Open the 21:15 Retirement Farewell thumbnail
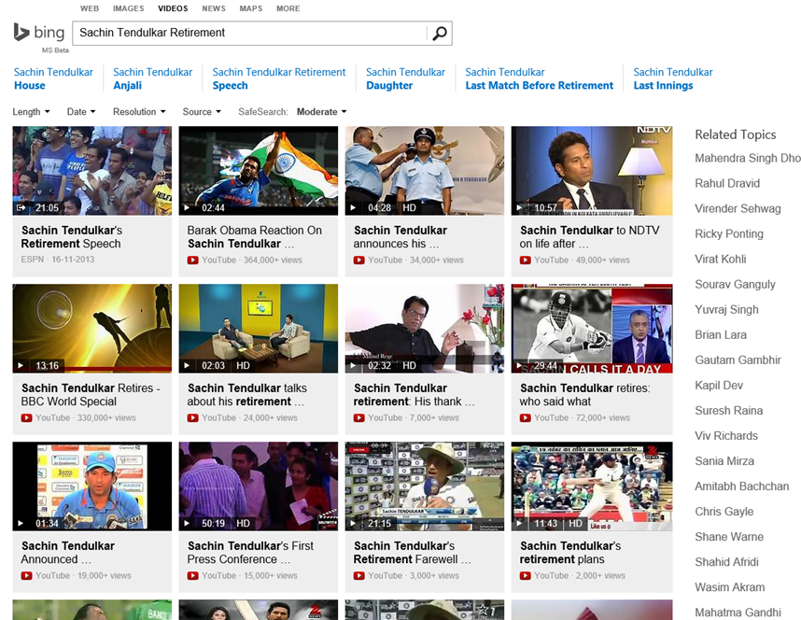The image size is (801, 620). (x=425, y=486)
